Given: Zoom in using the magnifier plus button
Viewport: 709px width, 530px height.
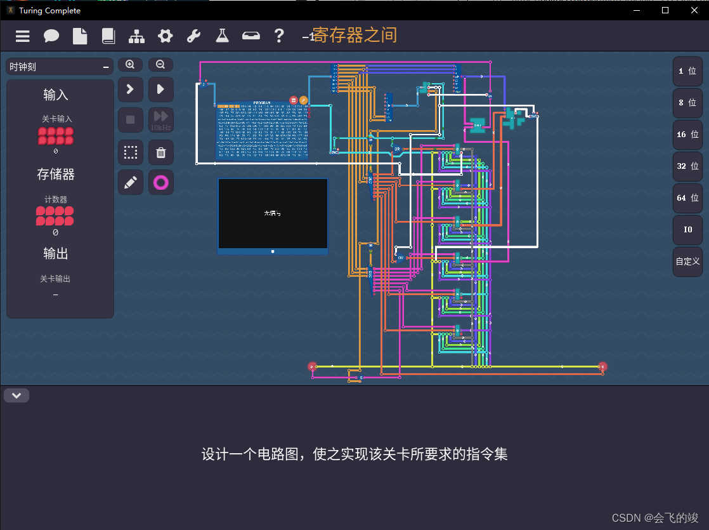Looking at the screenshot, I should click(130, 64).
